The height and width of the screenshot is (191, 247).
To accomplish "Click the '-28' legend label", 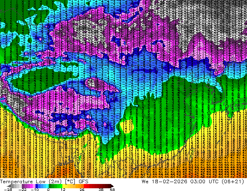I will tap(8, 189).
